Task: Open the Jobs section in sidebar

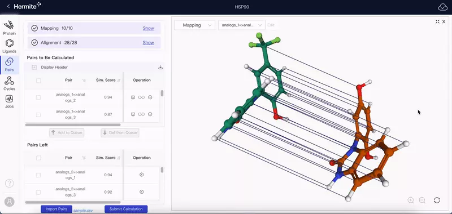Action: coord(9,101)
